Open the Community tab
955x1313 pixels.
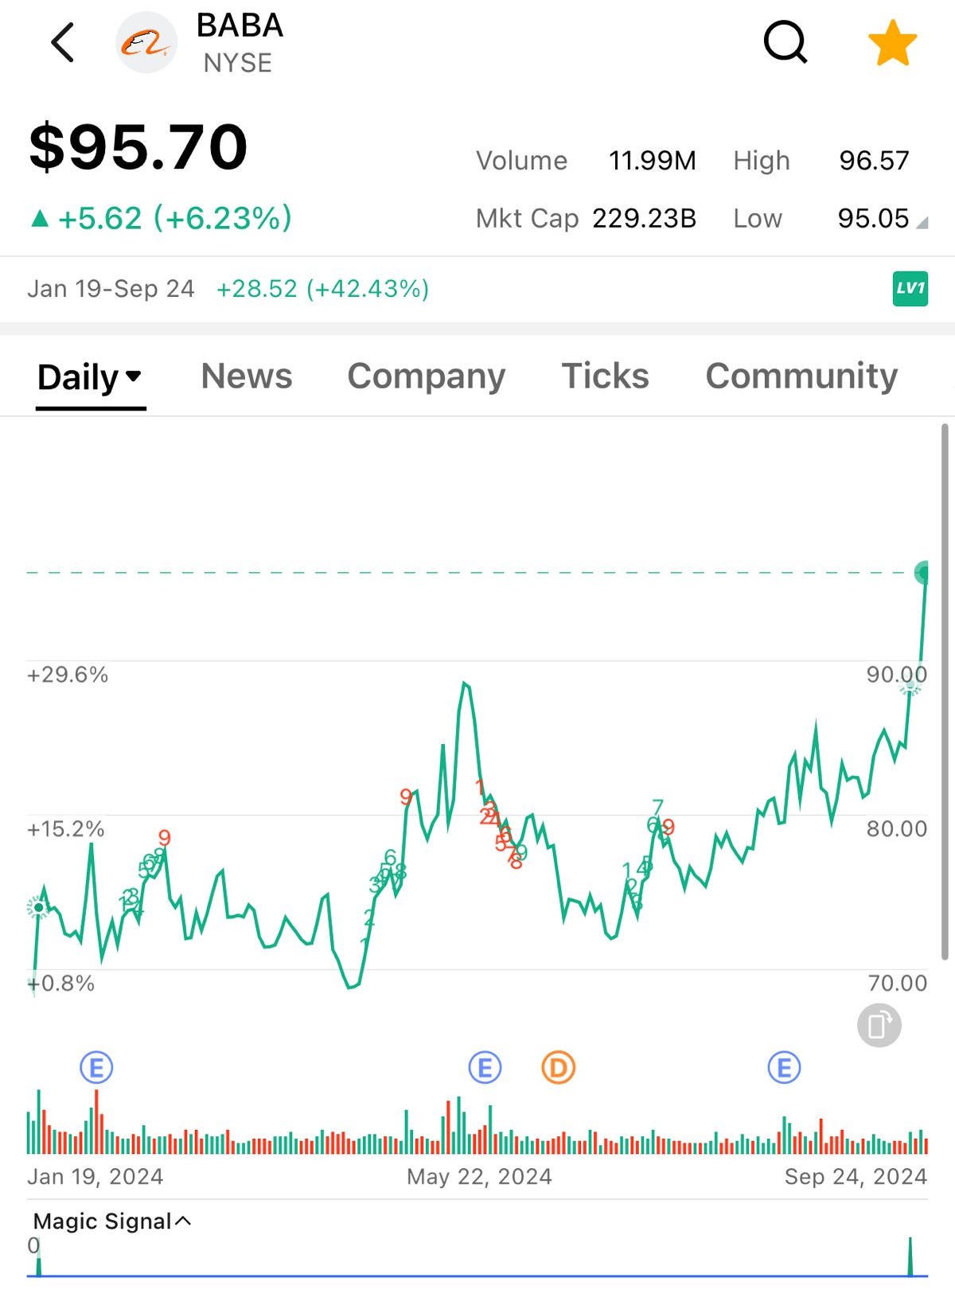801,376
